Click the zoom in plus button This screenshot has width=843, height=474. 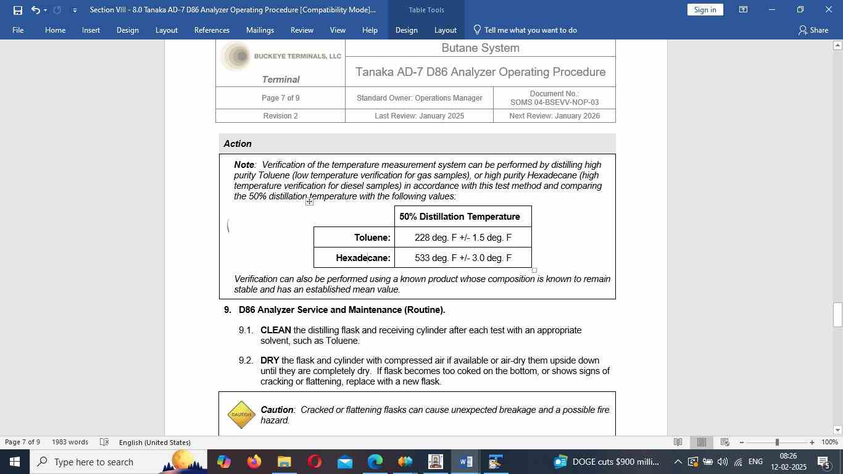pyautogui.click(x=812, y=442)
